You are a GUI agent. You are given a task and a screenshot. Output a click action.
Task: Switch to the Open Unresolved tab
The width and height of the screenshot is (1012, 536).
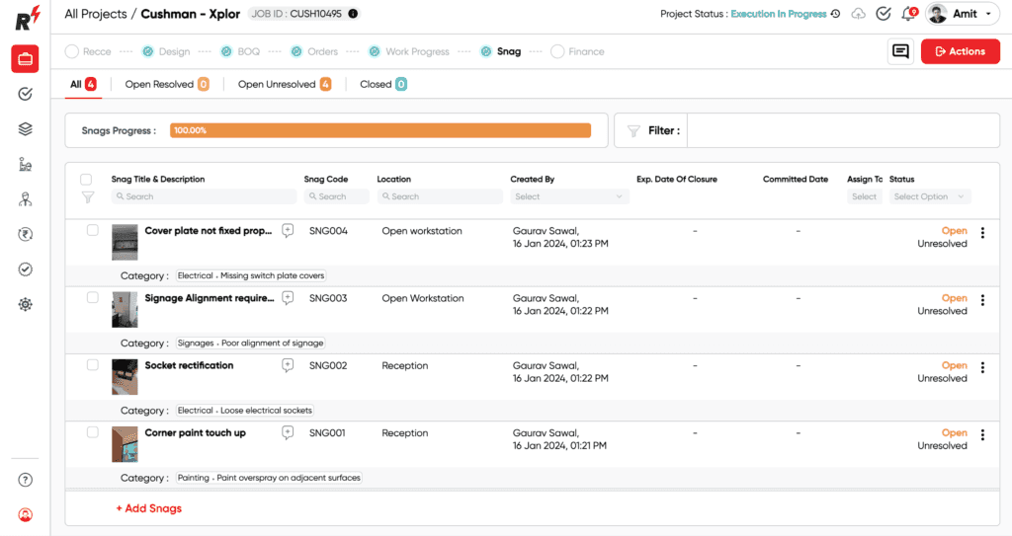coord(284,85)
